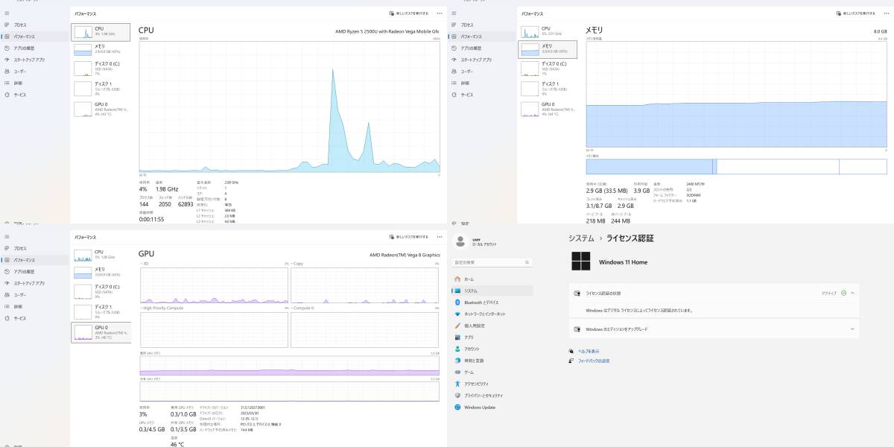
Task: Click the user account avatar in Settings
Action: (x=460, y=241)
